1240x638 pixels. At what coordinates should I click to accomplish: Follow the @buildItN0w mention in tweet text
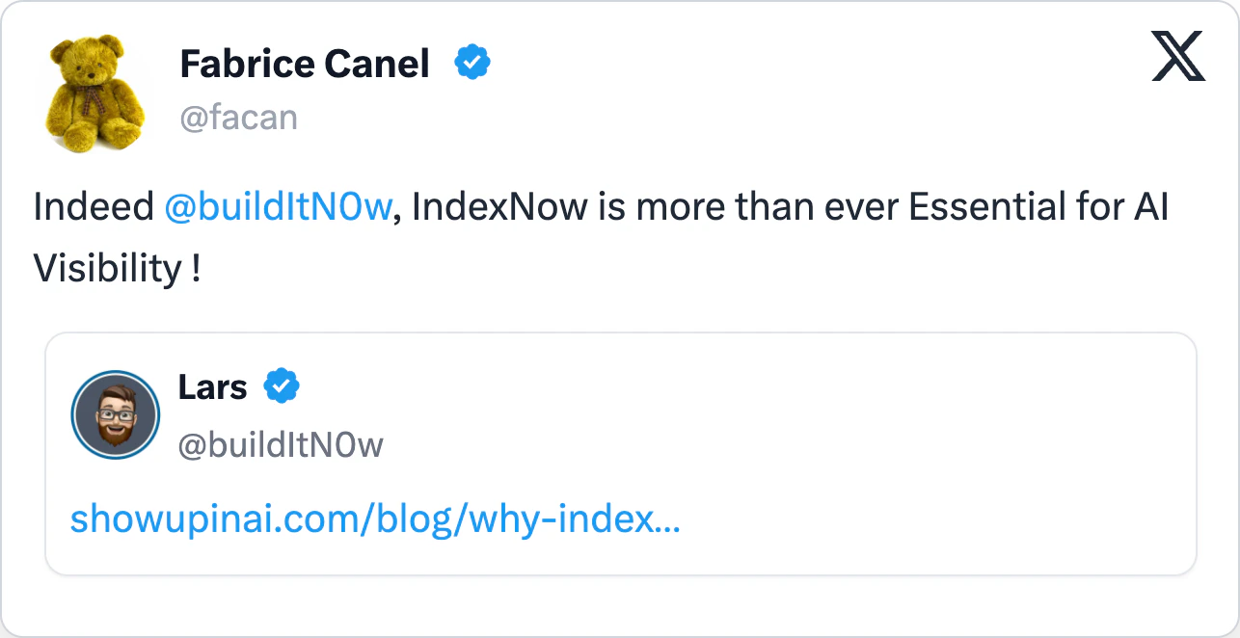pyautogui.click(x=278, y=207)
